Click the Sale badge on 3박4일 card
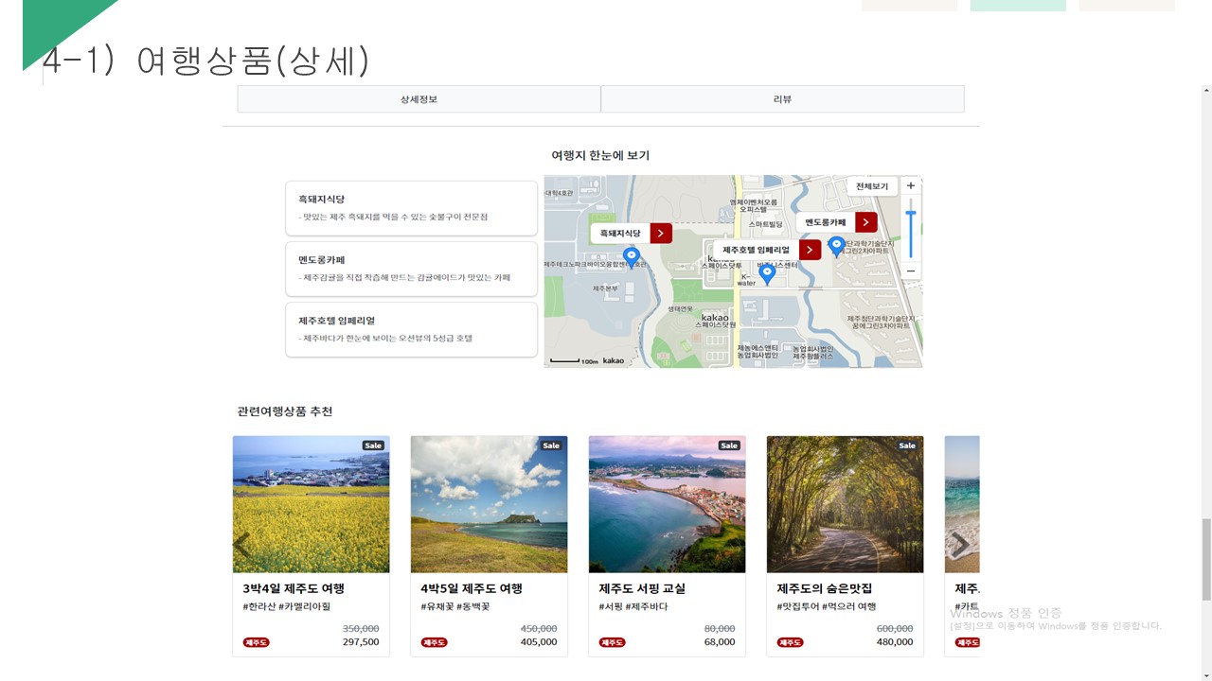Viewport: 1212px width, 681px height. point(373,445)
